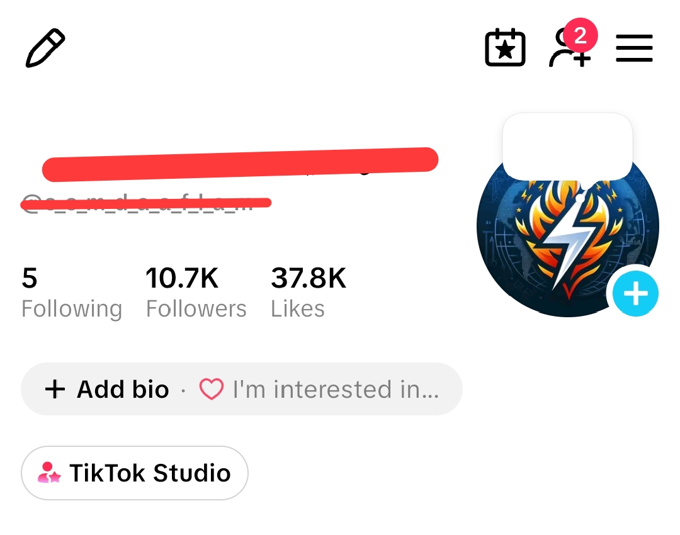The height and width of the screenshot is (535, 680).
Task: Tap the red notification badge showing 2
Action: tap(581, 35)
